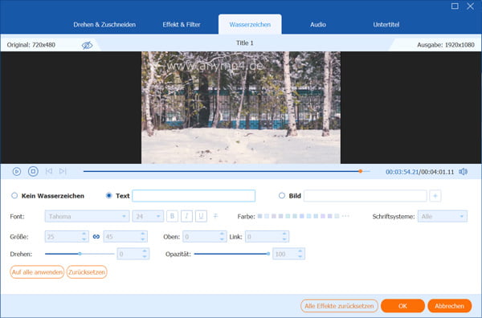Screen dimensions: 482x318
Task: Stop playback with the stop icon
Action: coord(33,171)
